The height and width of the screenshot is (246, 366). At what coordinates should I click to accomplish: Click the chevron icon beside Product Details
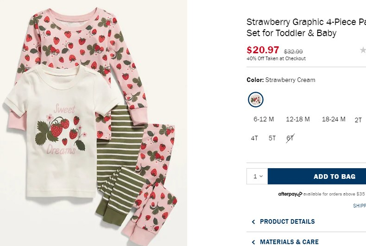click(x=253, y=222)
